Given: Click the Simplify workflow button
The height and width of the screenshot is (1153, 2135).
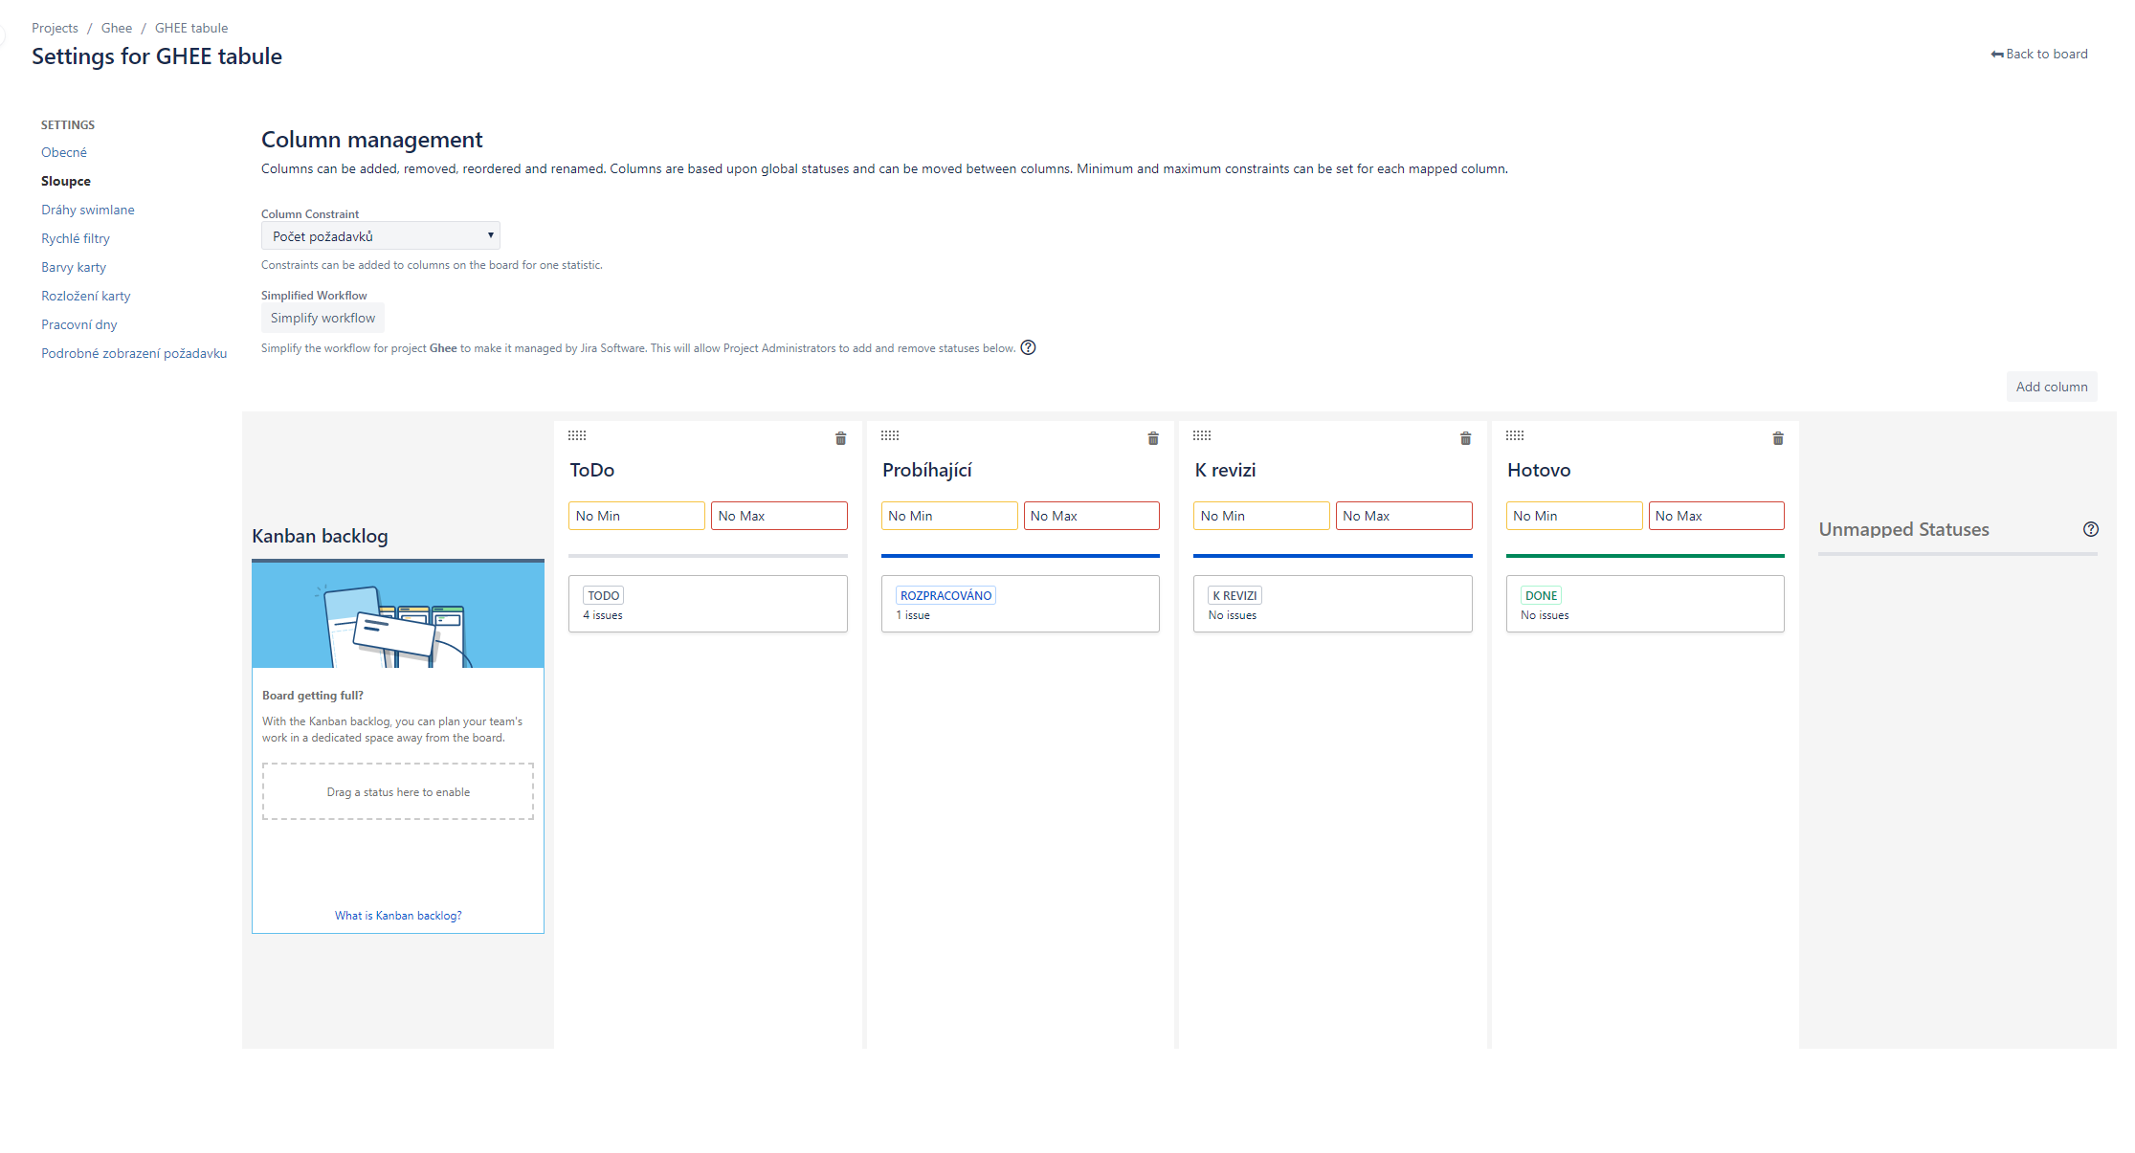Looking at the screenshot, I should 322,318.
